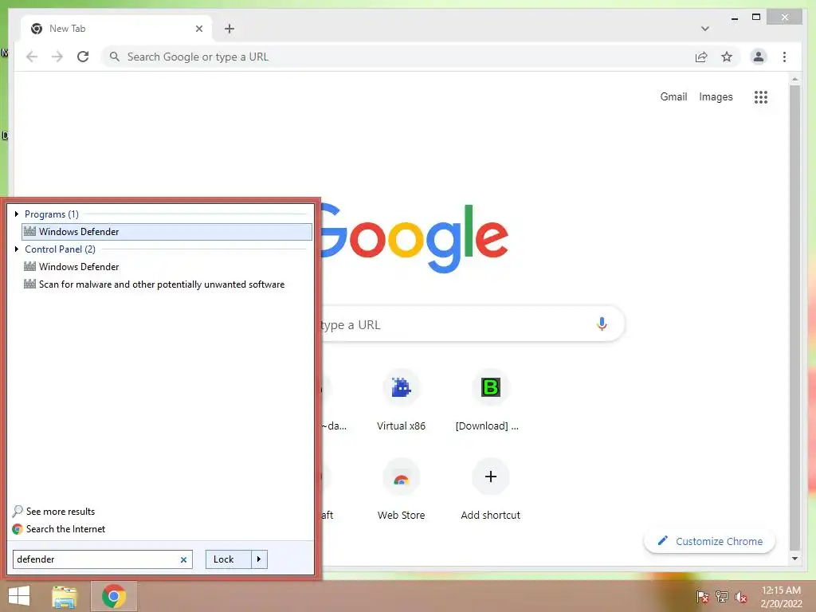Close the New Tab tab

click(198, 29)
